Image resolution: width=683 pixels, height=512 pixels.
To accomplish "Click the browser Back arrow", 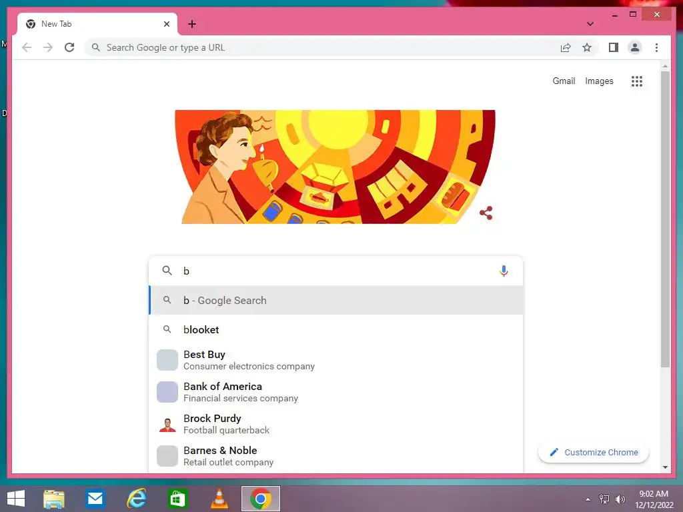I will pyautogui.click(x=27, y=47).
